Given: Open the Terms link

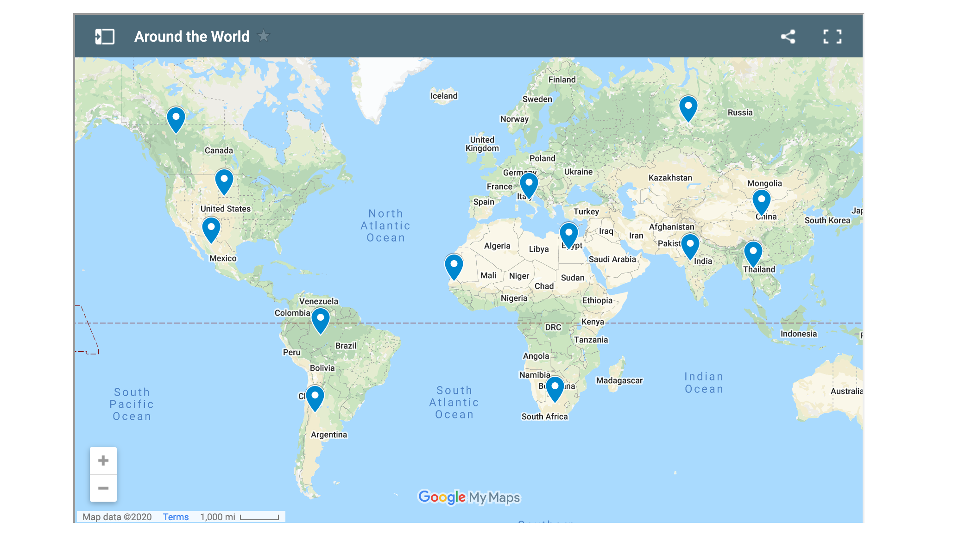Looking at the screenshot, I should click(176, 517).
